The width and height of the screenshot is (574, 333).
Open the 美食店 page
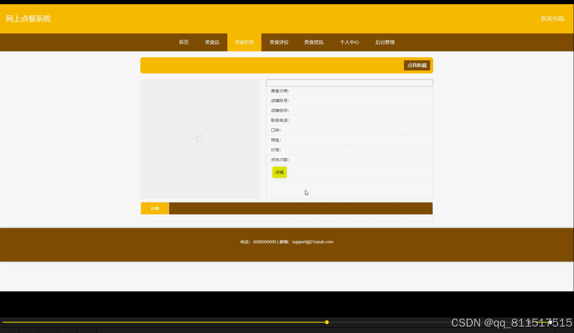pyautogui.click(x=212, y=42)
